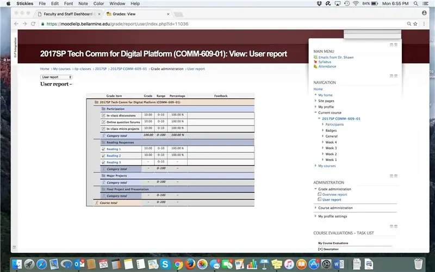Image resolution: width=435 pixels, height=272 pixels.
Task: Dock the Navigation block with its dock icon
Action: [396, 76]
